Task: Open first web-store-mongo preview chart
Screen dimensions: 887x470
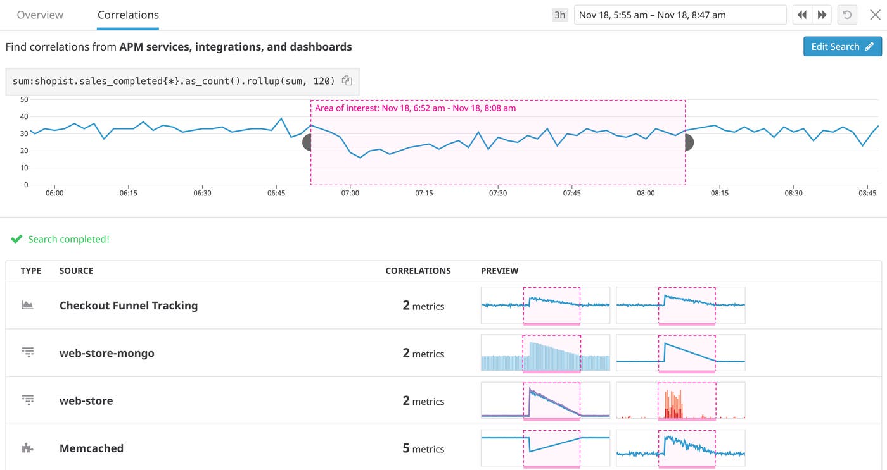Action: click(545, 353)
